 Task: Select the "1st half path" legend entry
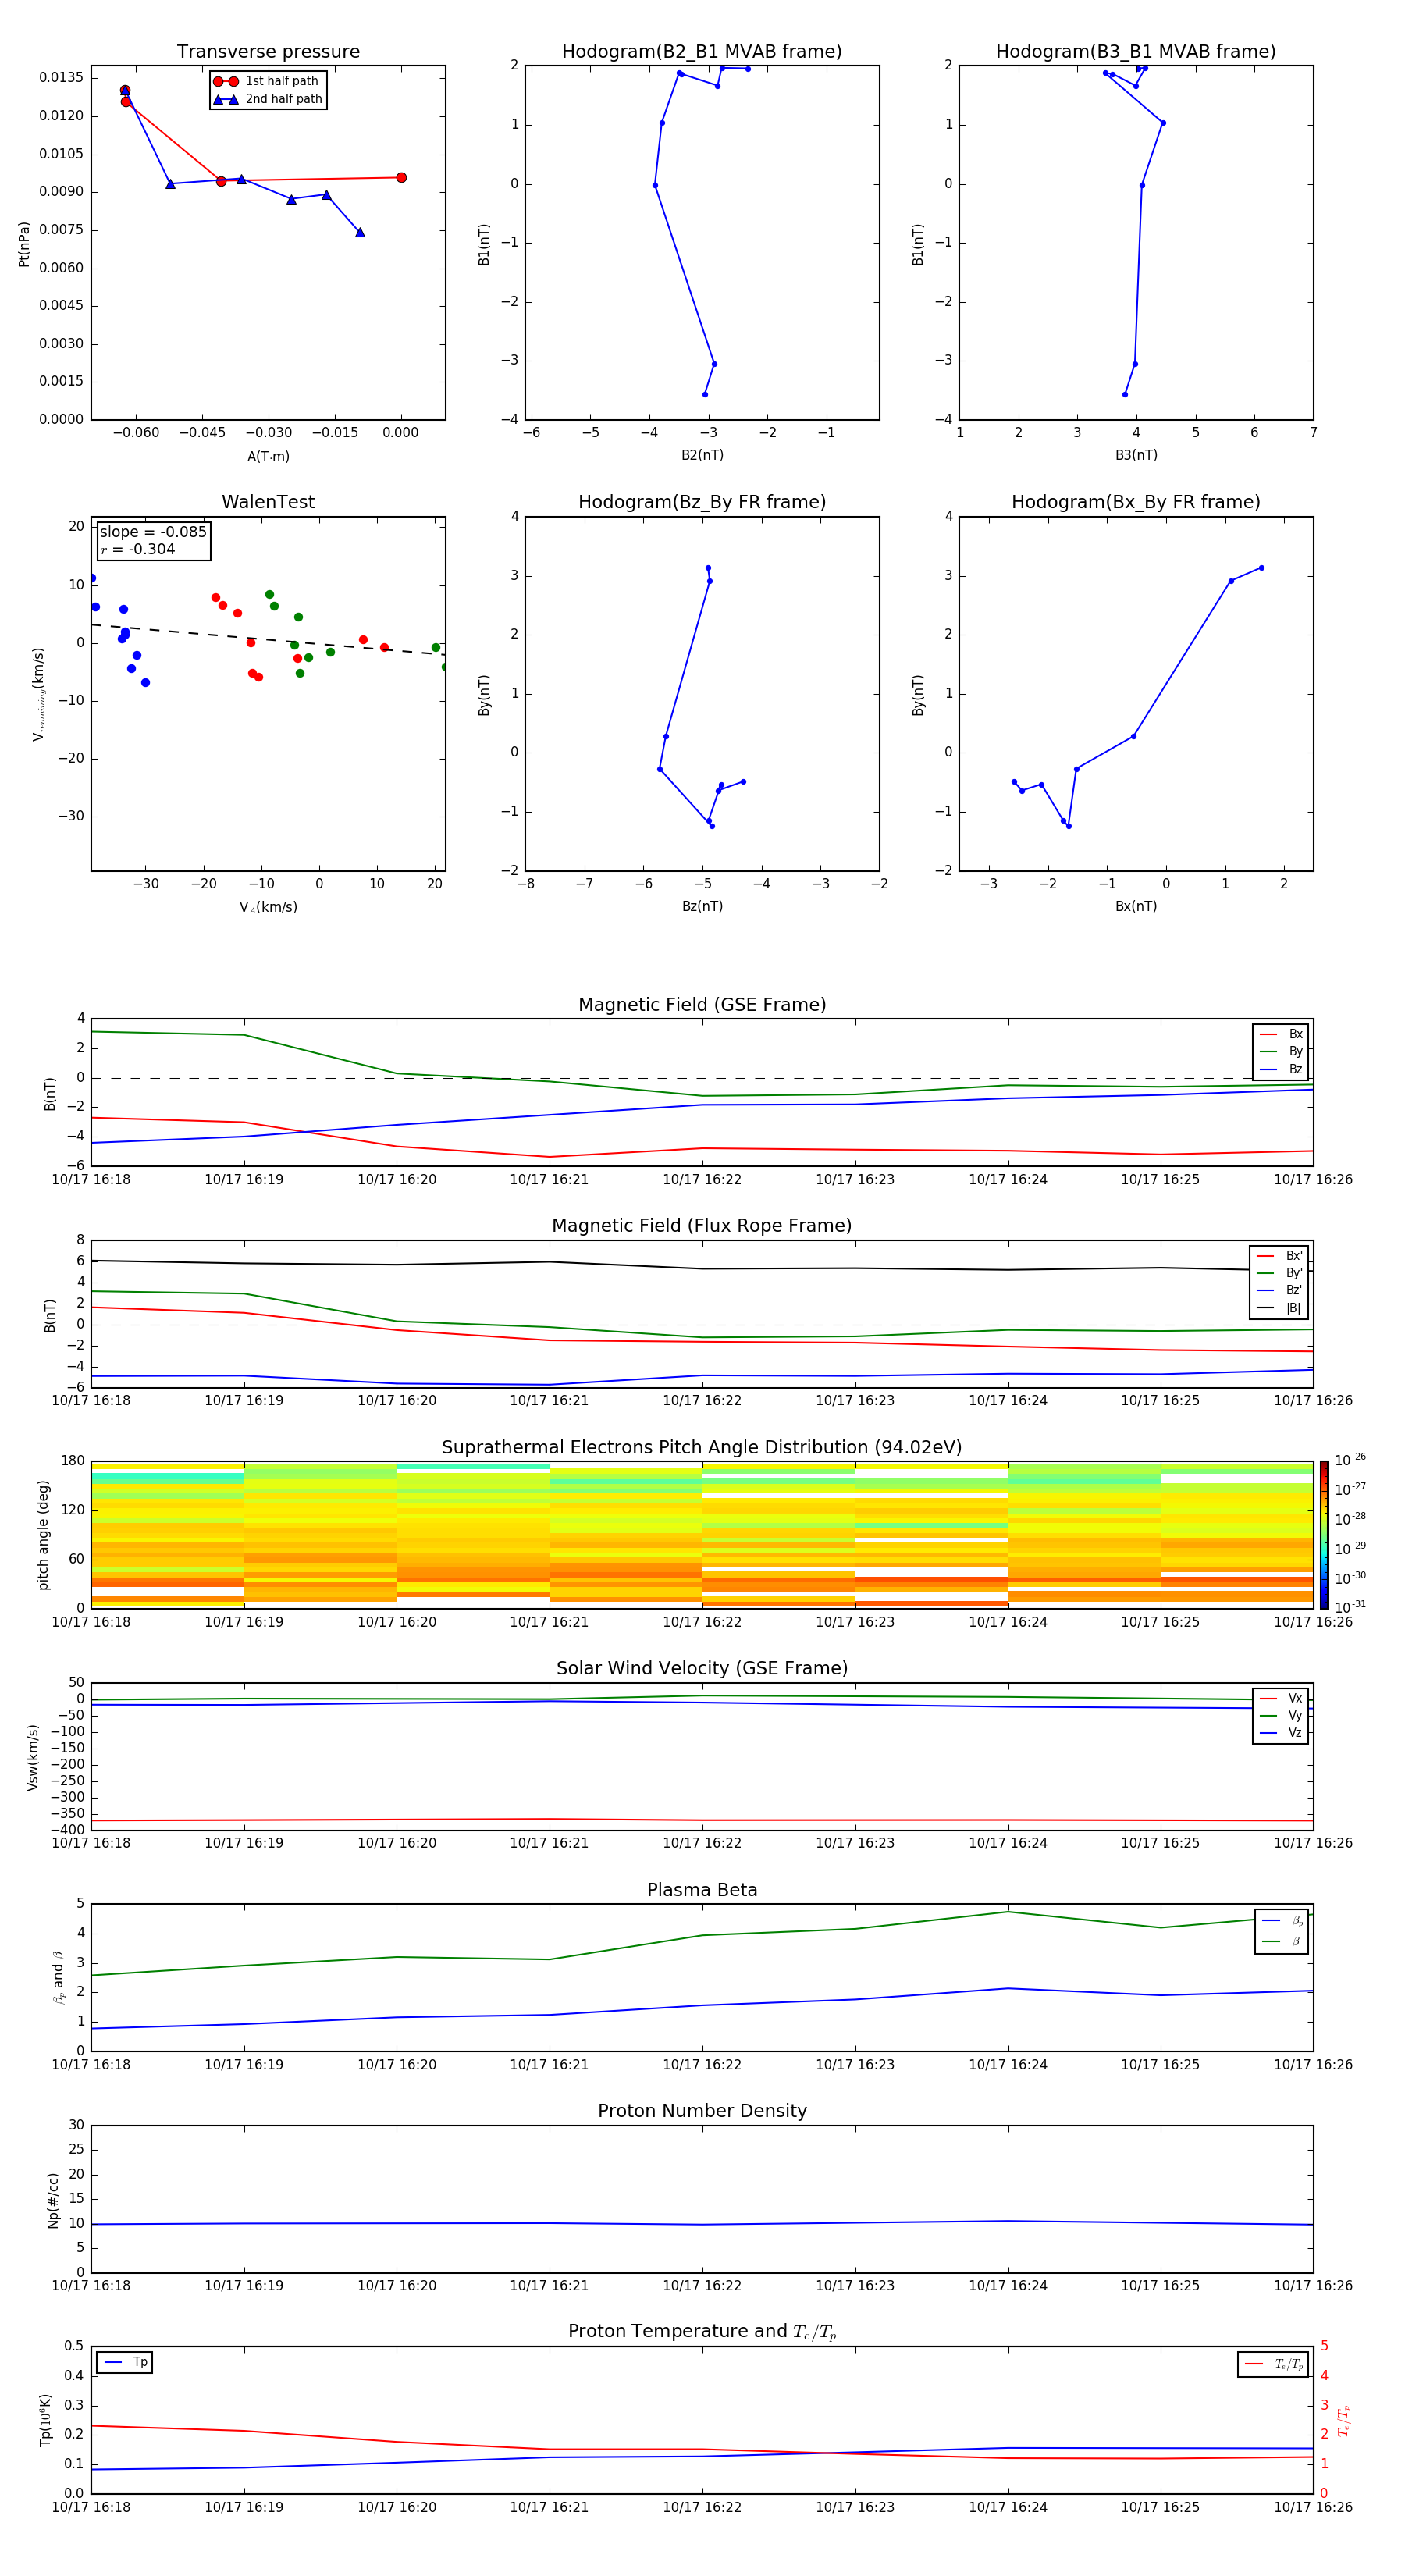click(x=266, y=81)
